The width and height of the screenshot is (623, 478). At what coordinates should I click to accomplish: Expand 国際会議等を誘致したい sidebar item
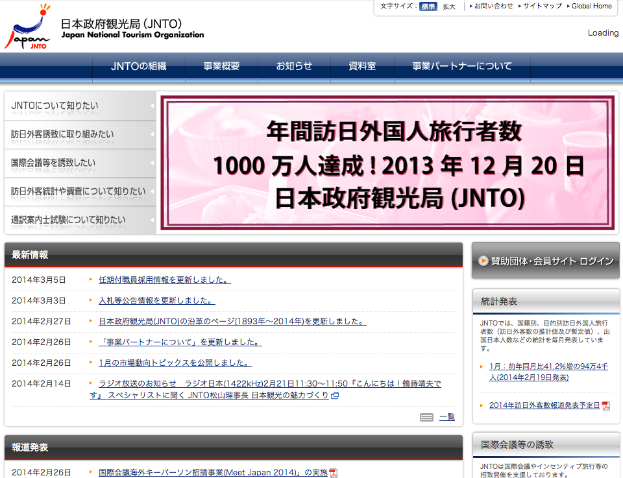[80, 163]
